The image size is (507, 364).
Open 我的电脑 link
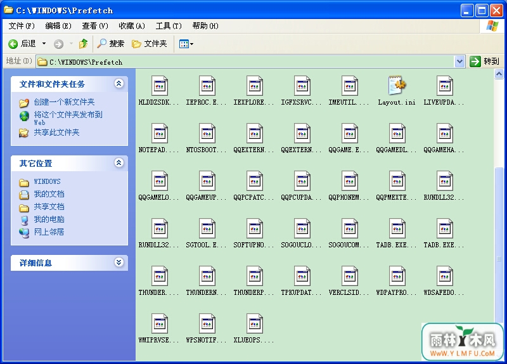pos(49,219)
